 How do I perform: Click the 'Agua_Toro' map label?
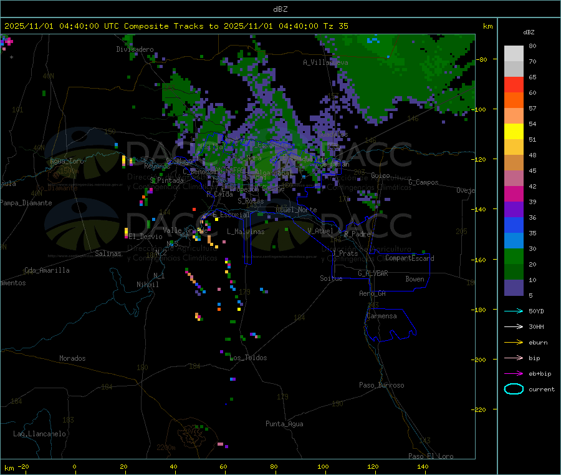point(67,161)
